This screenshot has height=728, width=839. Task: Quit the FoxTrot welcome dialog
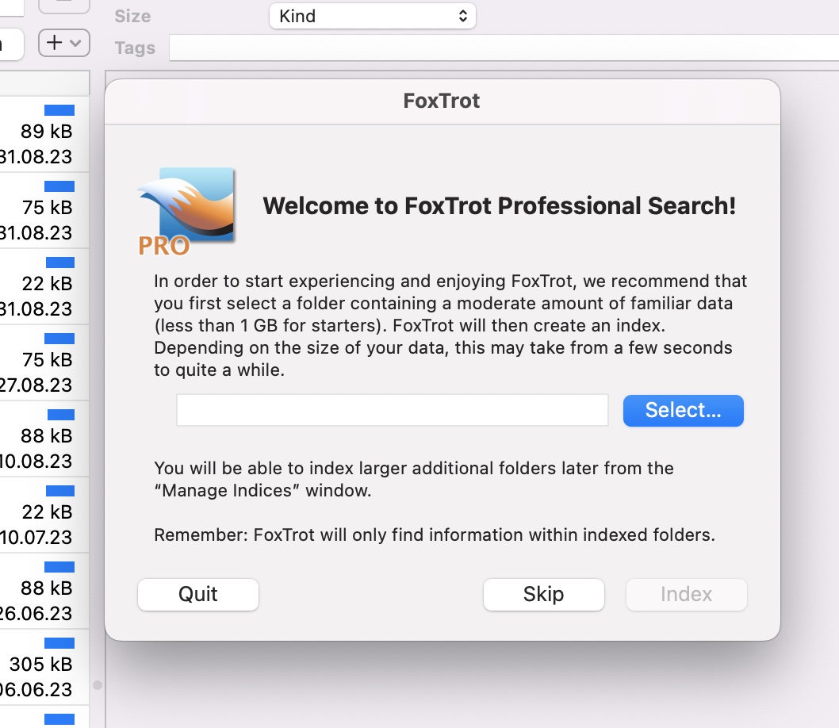pyautogui.click(x=198, y=594)
